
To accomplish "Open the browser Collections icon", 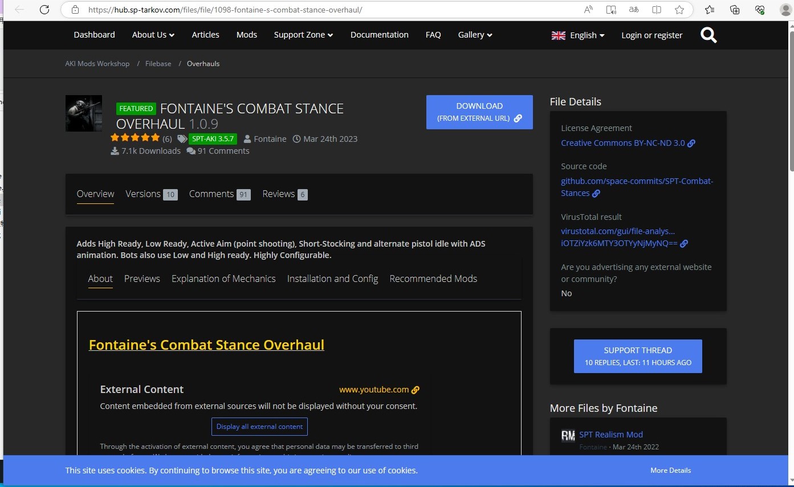I will 735,10.
